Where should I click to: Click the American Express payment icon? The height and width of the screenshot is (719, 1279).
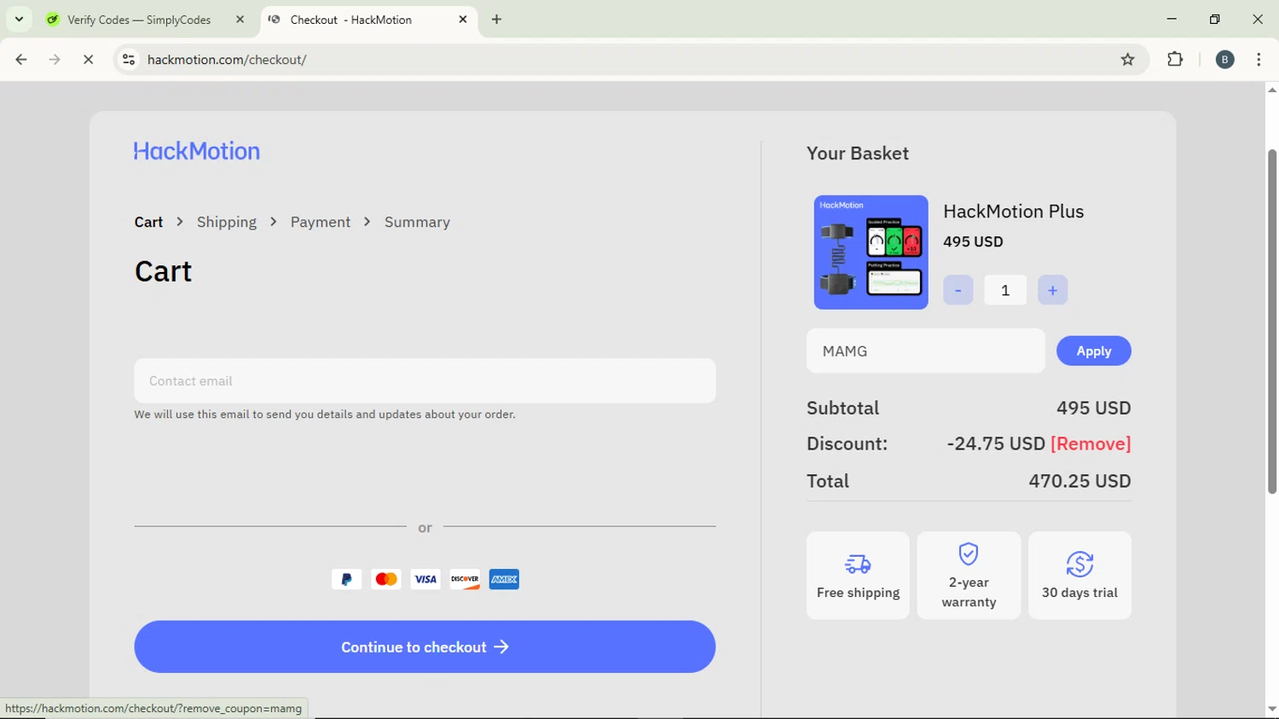pyautogui.click(x=504, y=579)
